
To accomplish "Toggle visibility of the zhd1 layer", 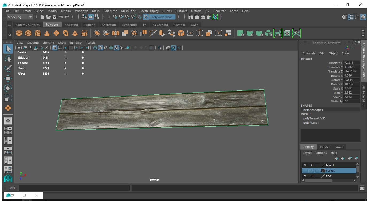I will tap(305, 176).
